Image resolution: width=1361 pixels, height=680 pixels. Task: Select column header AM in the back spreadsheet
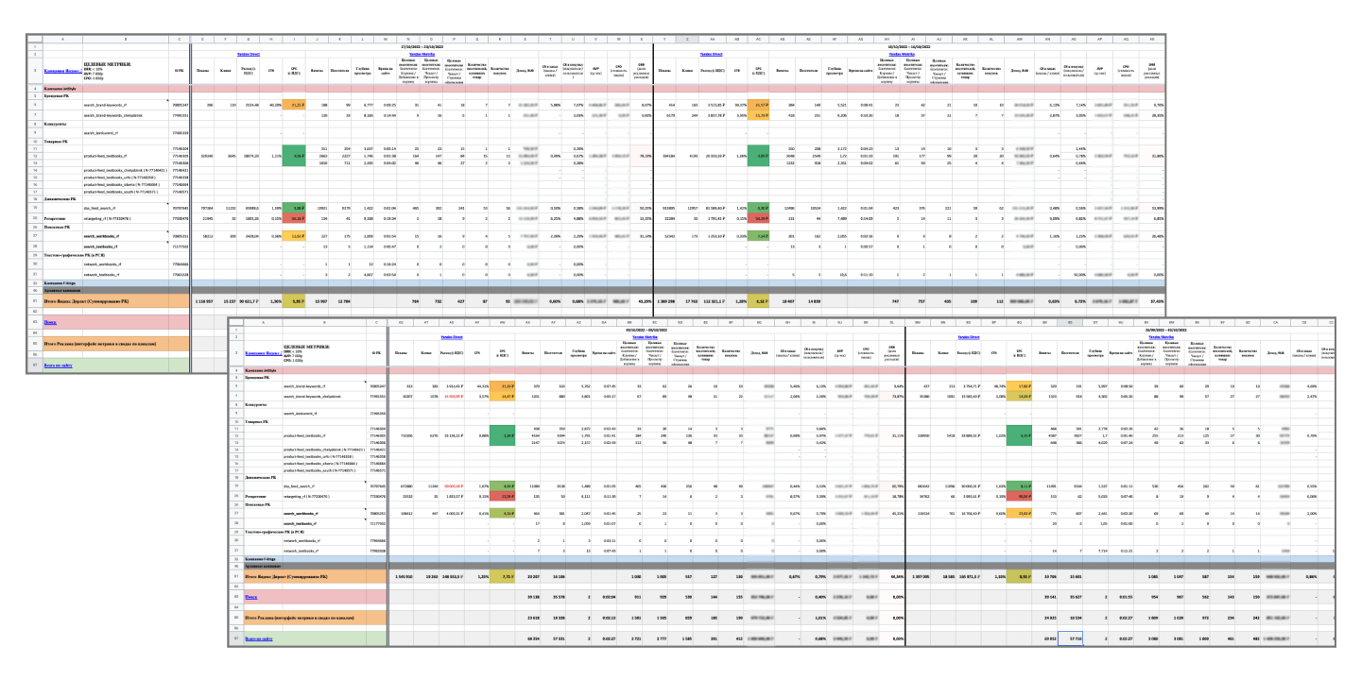click(1018, 40)
